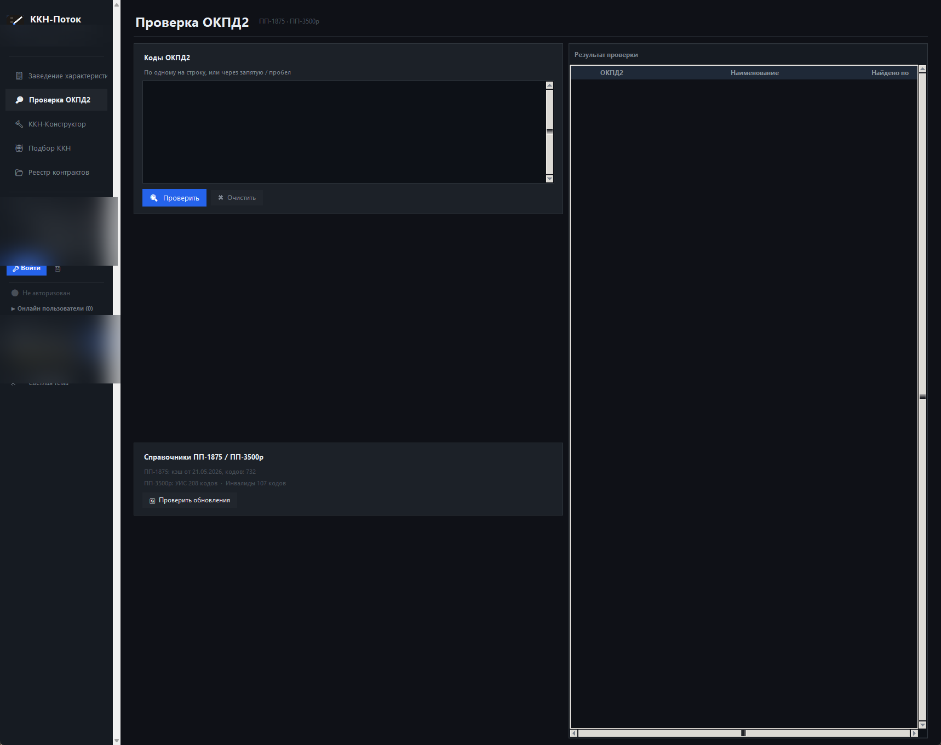Click inside the Коды ОКПД2 text area
The height and width of the screenshot is (745, 941).
[x=344, y=132]
